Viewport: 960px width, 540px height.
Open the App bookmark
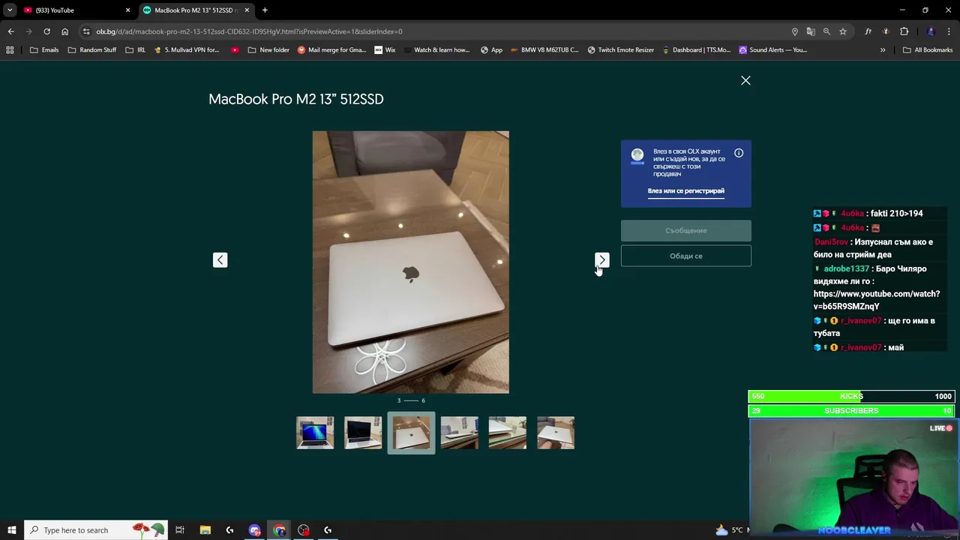coord(490,50)
